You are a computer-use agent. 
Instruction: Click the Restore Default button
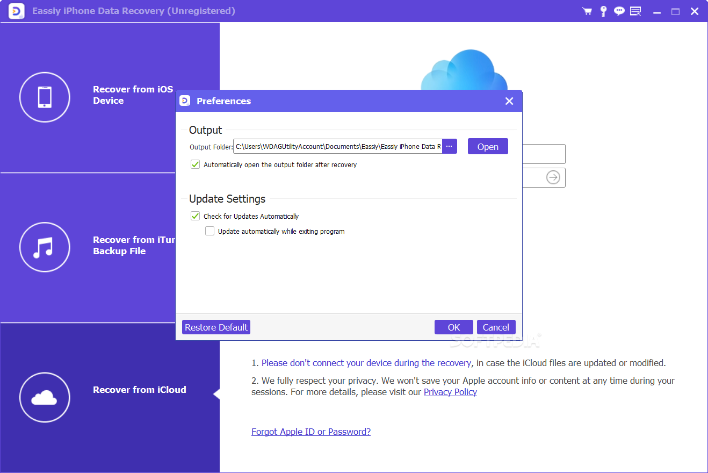pos(216,327)
